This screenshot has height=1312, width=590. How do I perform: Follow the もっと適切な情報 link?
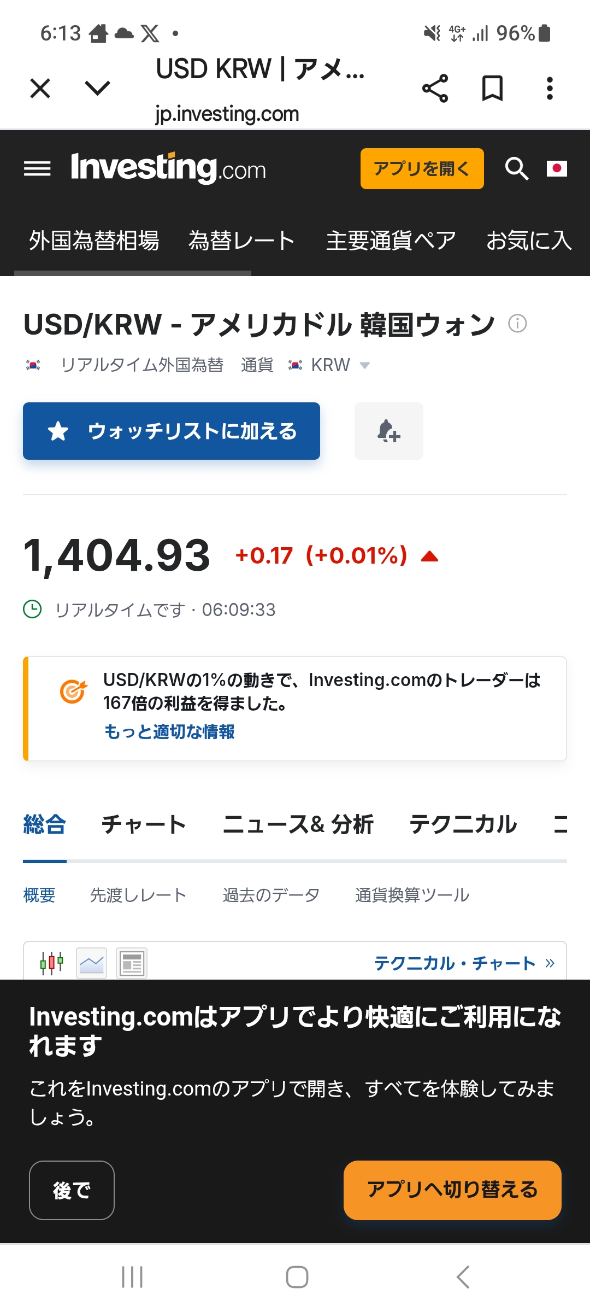(169, 731)
